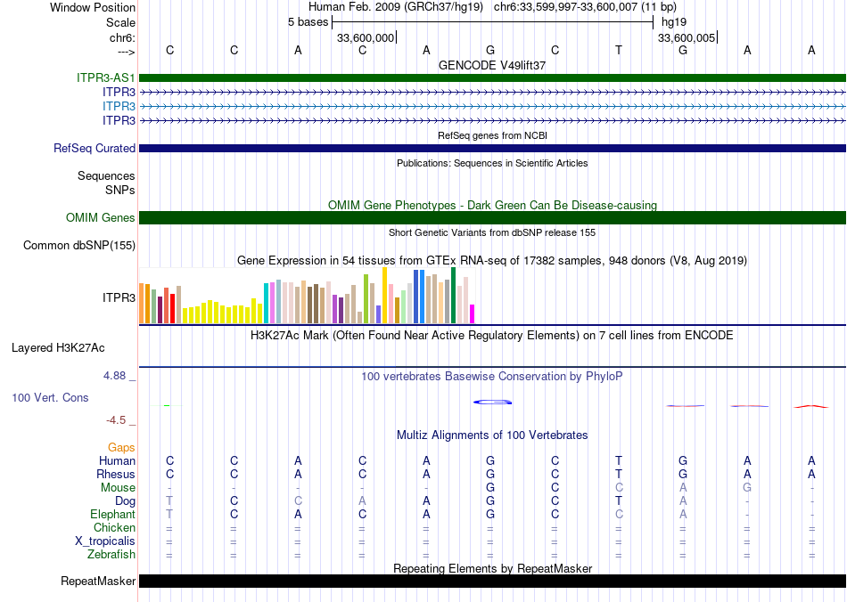Screen dimensions: 847x602
Task: Click the orange Gaps label
Action: (121, 447)
